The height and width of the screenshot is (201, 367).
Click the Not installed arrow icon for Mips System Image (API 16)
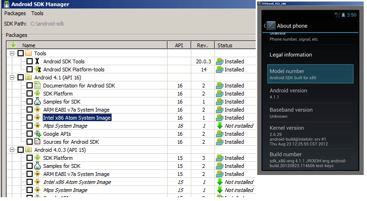(x=219, y=126)
